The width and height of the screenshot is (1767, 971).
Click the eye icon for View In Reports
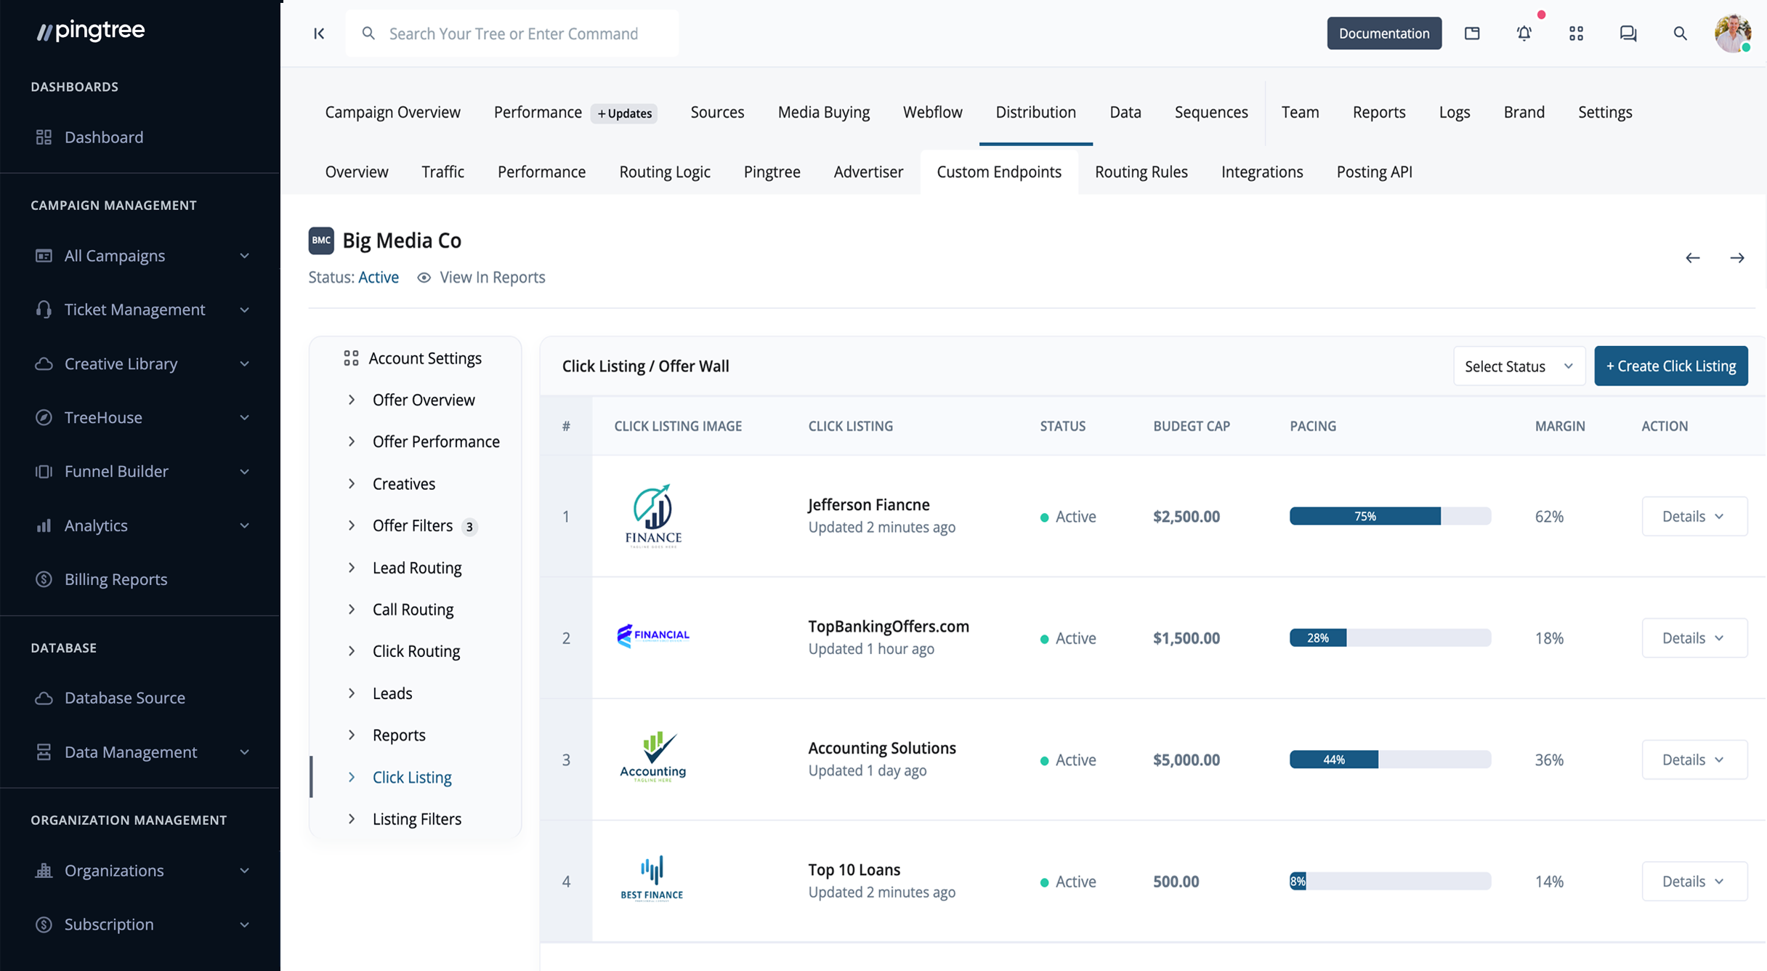pos(424,278)
